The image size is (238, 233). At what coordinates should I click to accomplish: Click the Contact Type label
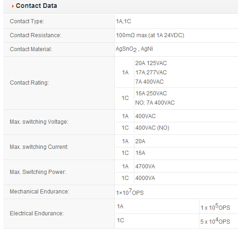coord(27,21)
